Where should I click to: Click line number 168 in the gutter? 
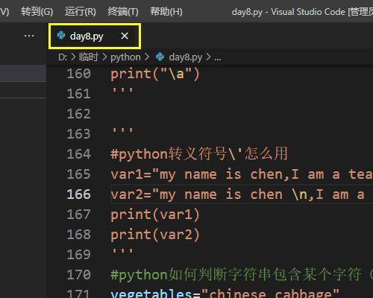click(x=78, y=235)
